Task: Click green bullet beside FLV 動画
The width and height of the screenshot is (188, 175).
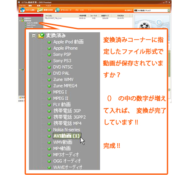Action: (49, 105)
